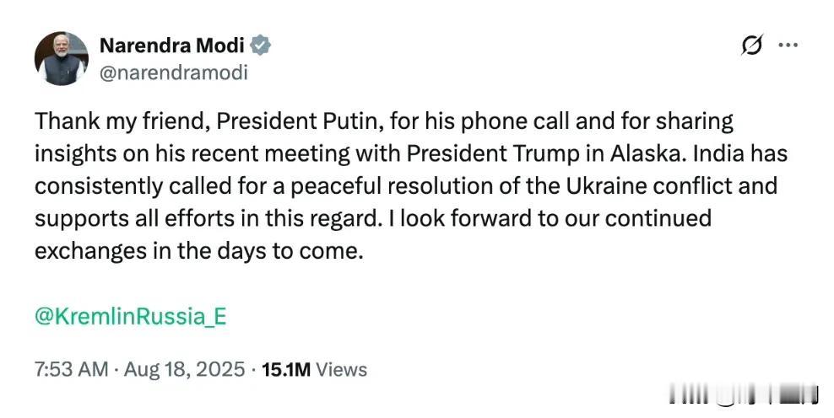
Task: Open the 15.1M Views count
Action: pyautogui.click(x=314, y=369)
